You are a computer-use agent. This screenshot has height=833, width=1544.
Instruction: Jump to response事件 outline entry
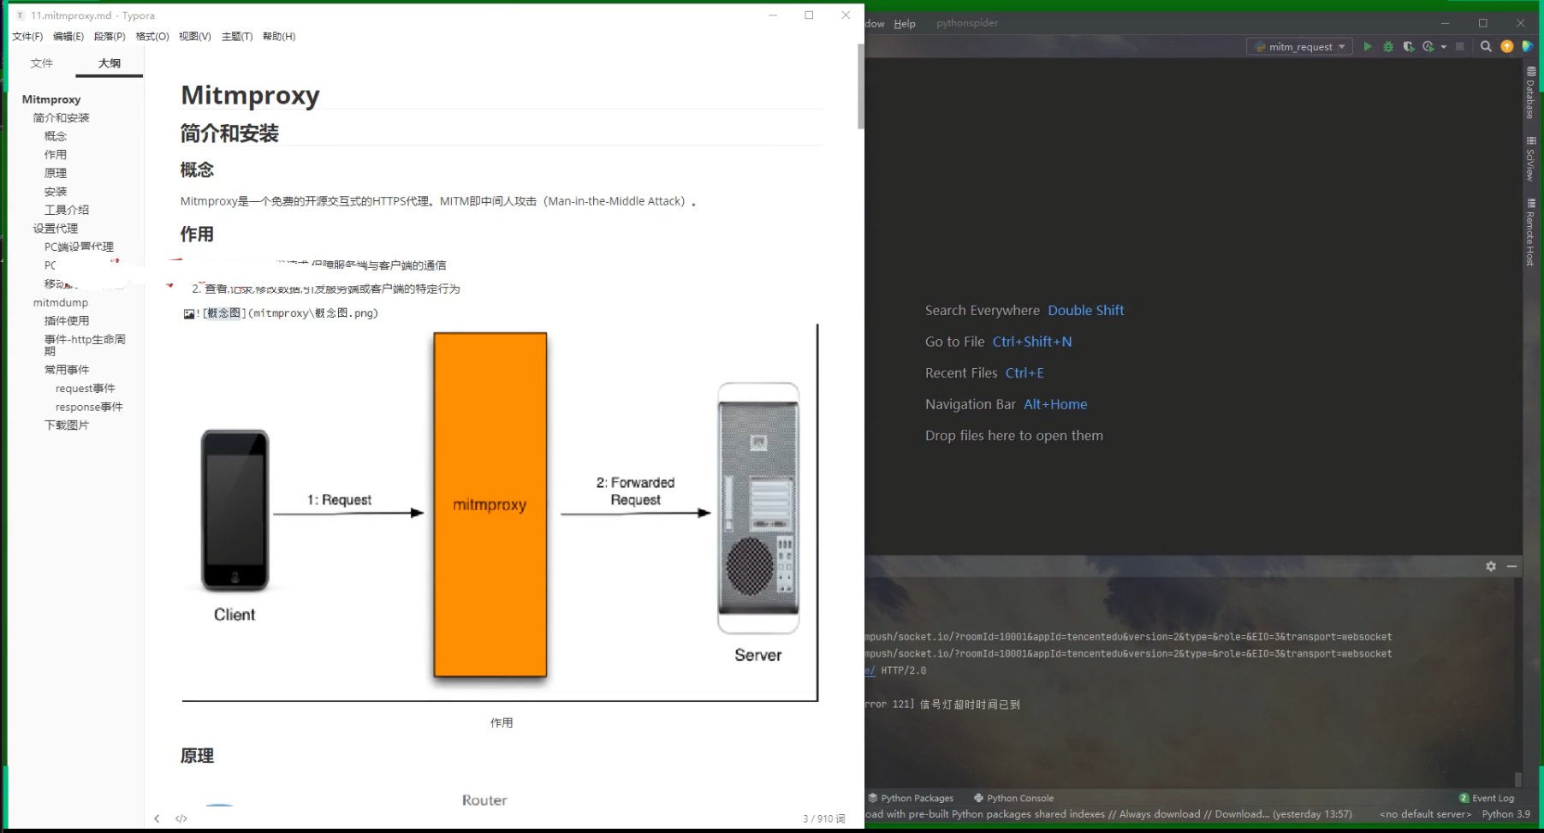pos(89,407)
